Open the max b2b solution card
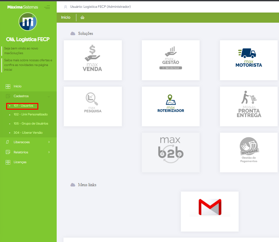 coord(171,152)
